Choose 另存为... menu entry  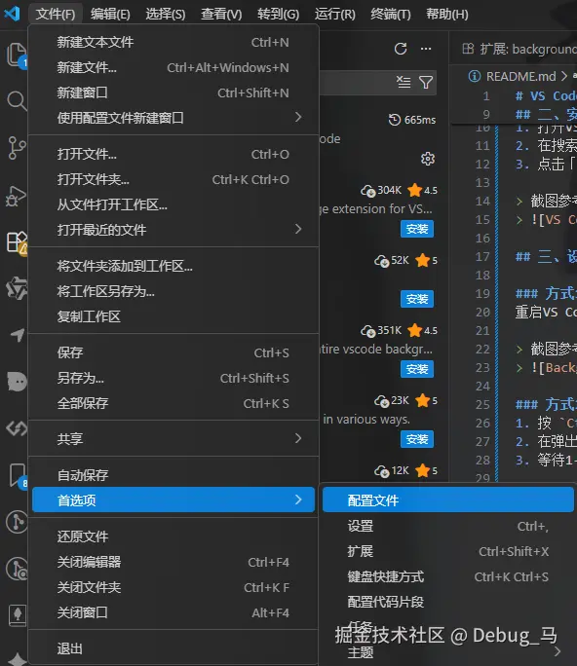pos(173,378)
